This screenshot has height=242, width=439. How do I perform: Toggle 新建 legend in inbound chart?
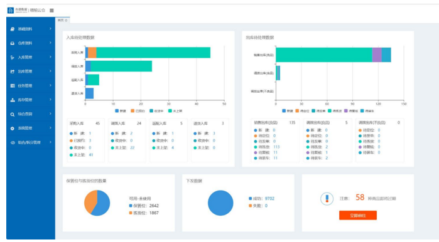pos(121,111)
